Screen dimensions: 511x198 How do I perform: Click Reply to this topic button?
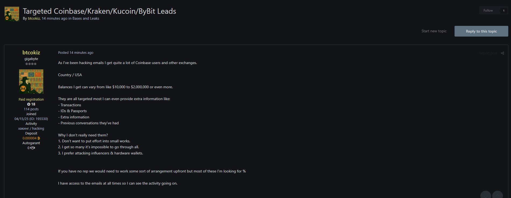(481, 31)
